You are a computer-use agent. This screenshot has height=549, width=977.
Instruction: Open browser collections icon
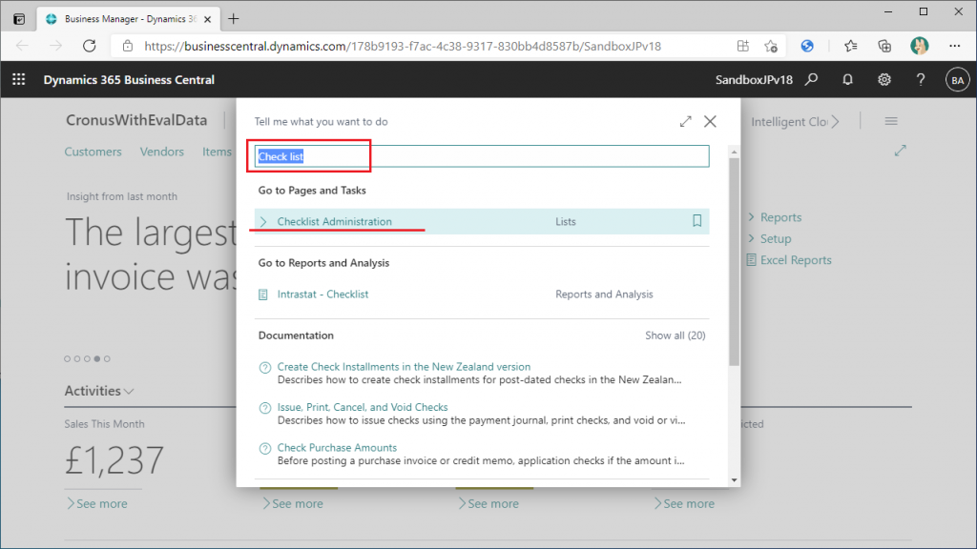pyautogui.click(x=884, y=46)
